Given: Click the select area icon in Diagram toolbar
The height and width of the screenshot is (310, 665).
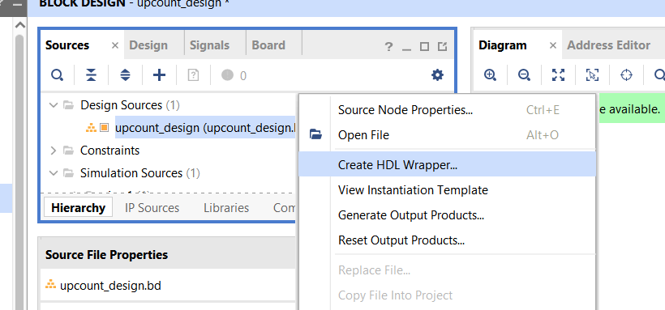Looking at the screenshot, I should click(x=592, y=75).
